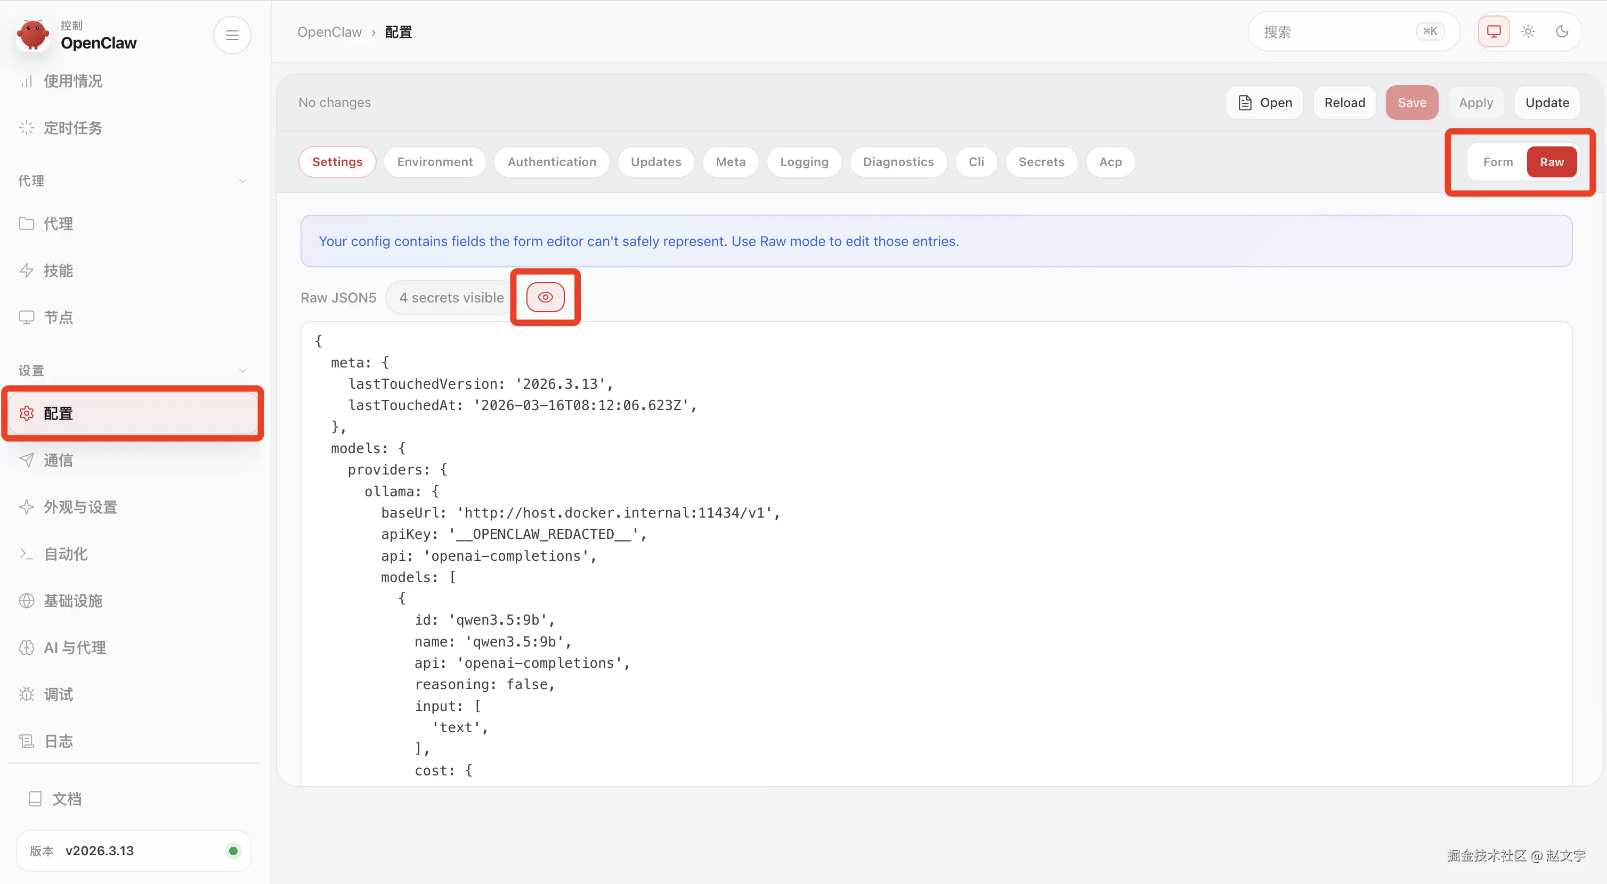Switch to dark mode via moon icon

tap(1562, 31)
